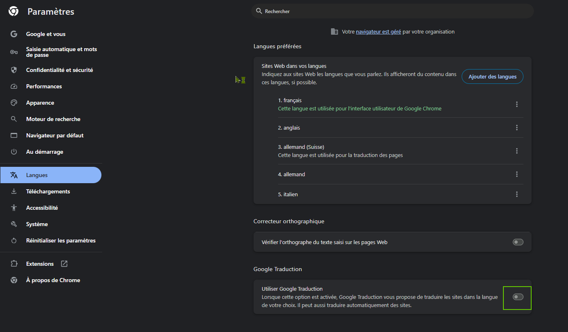Click the translate icon for Langues
The width and height of the screenshot is (568, 332).
pyautogui.click(x=14, y=175)
